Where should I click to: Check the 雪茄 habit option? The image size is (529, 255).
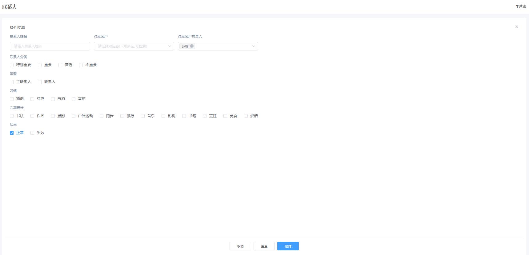click(74, 99)
